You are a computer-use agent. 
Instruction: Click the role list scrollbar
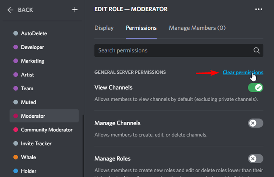click(83, 146)
